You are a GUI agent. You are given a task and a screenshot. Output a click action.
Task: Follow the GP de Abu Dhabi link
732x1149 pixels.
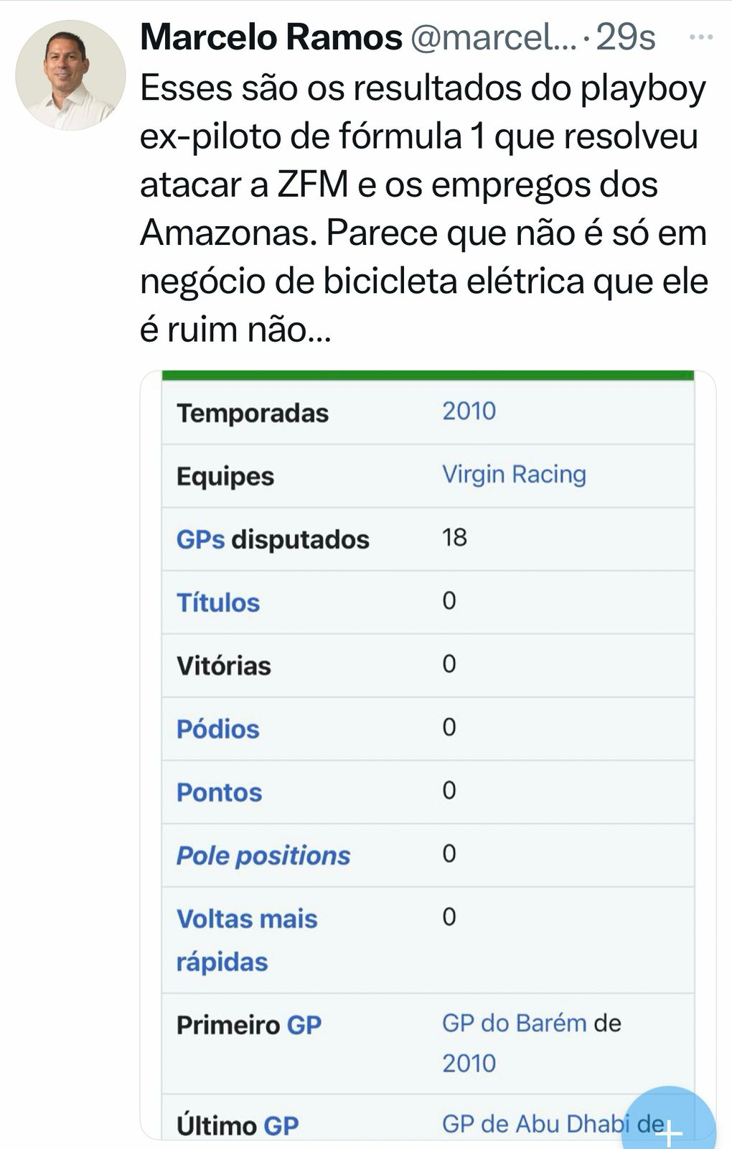click(535, 1124)
